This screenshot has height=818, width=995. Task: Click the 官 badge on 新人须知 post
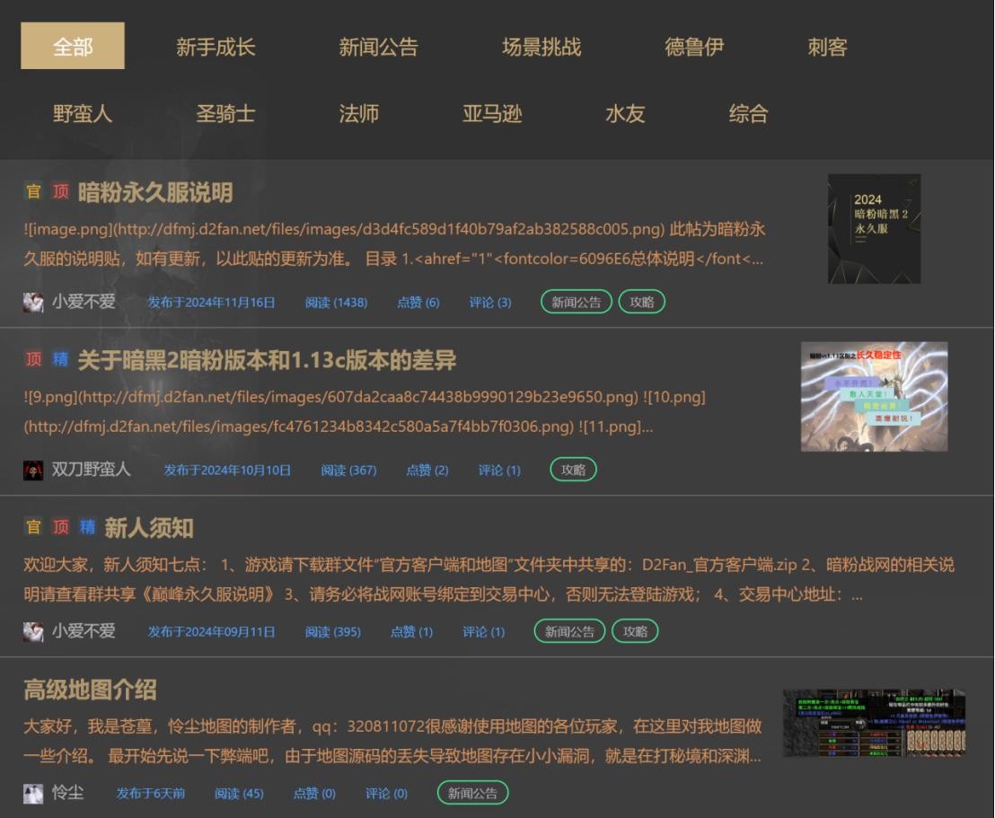33,527
